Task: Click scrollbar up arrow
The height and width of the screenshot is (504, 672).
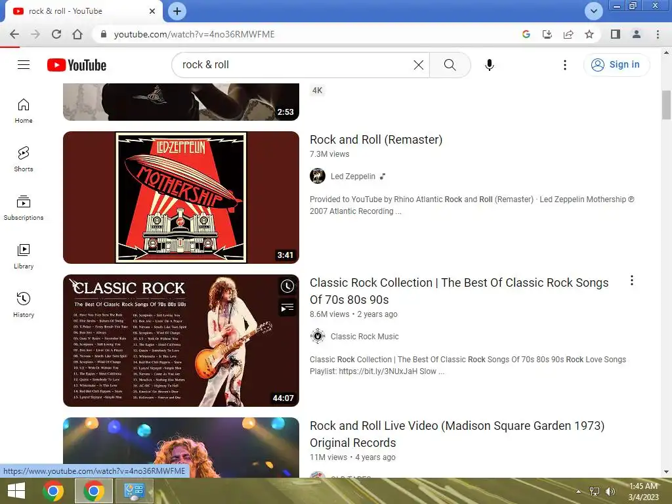Action: pyautogui.click(x=666, y=52)
